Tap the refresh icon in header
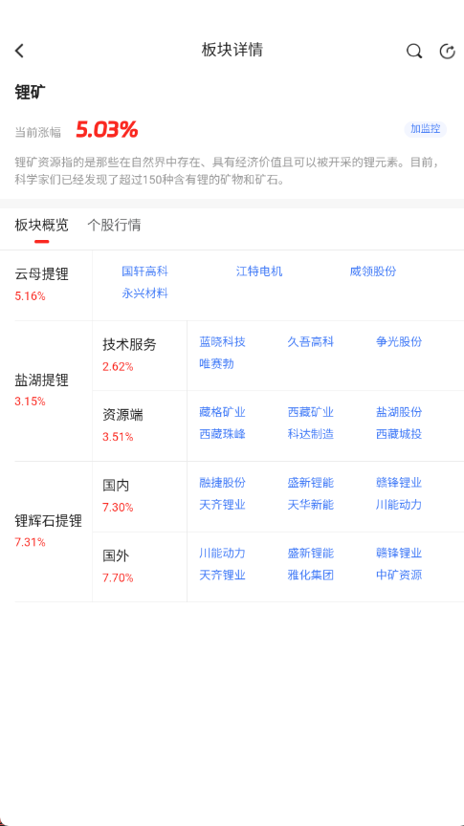 [x=447, y=51]
